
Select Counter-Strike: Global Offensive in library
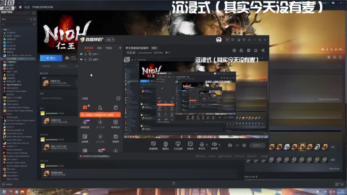click(x=20, y=110)
